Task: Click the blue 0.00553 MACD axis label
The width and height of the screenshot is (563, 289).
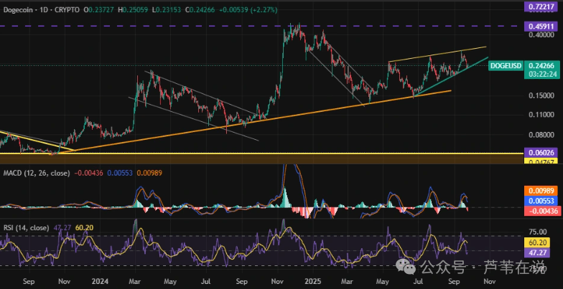Action: (541, 200)
